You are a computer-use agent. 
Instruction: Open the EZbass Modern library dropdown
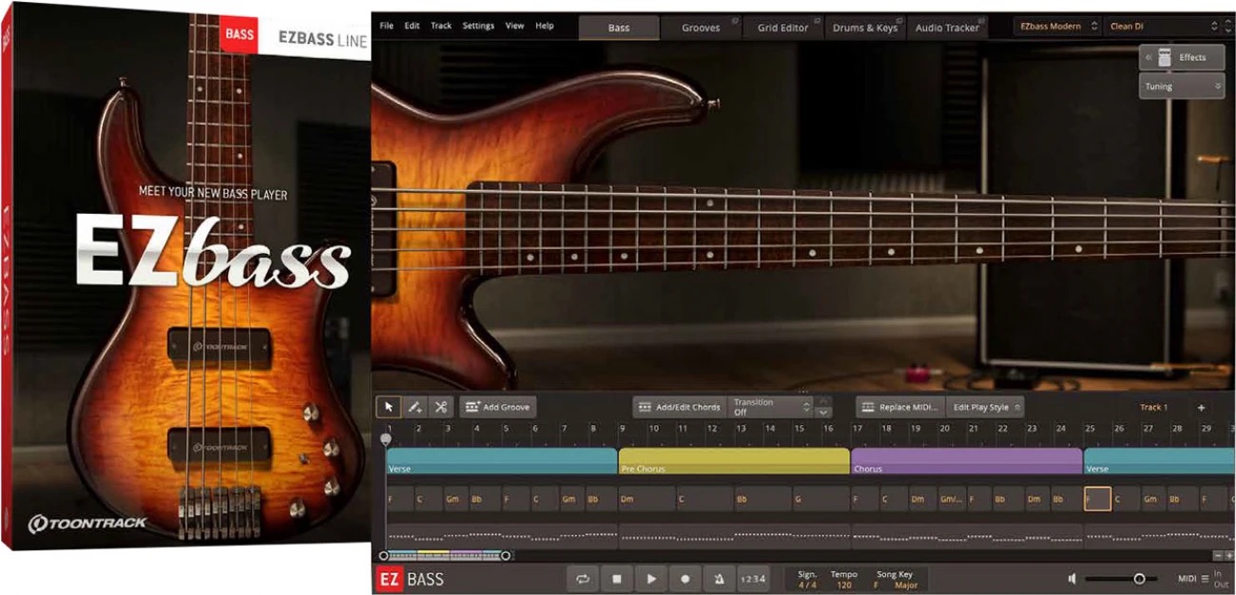pos(1056,27)
